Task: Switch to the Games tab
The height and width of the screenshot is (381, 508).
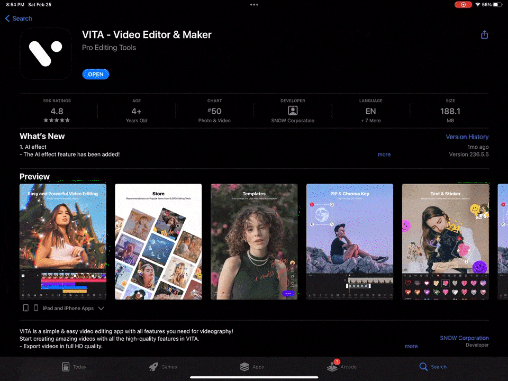Action: (163, 367)
